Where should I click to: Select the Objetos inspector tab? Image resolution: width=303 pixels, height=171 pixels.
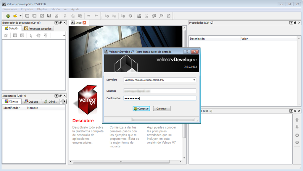pyautogui.click(x=12, y=101)
